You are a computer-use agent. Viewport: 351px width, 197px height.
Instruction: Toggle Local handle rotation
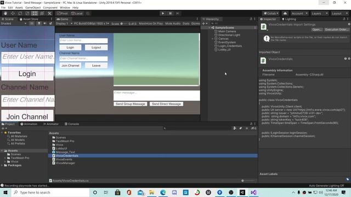77,13
